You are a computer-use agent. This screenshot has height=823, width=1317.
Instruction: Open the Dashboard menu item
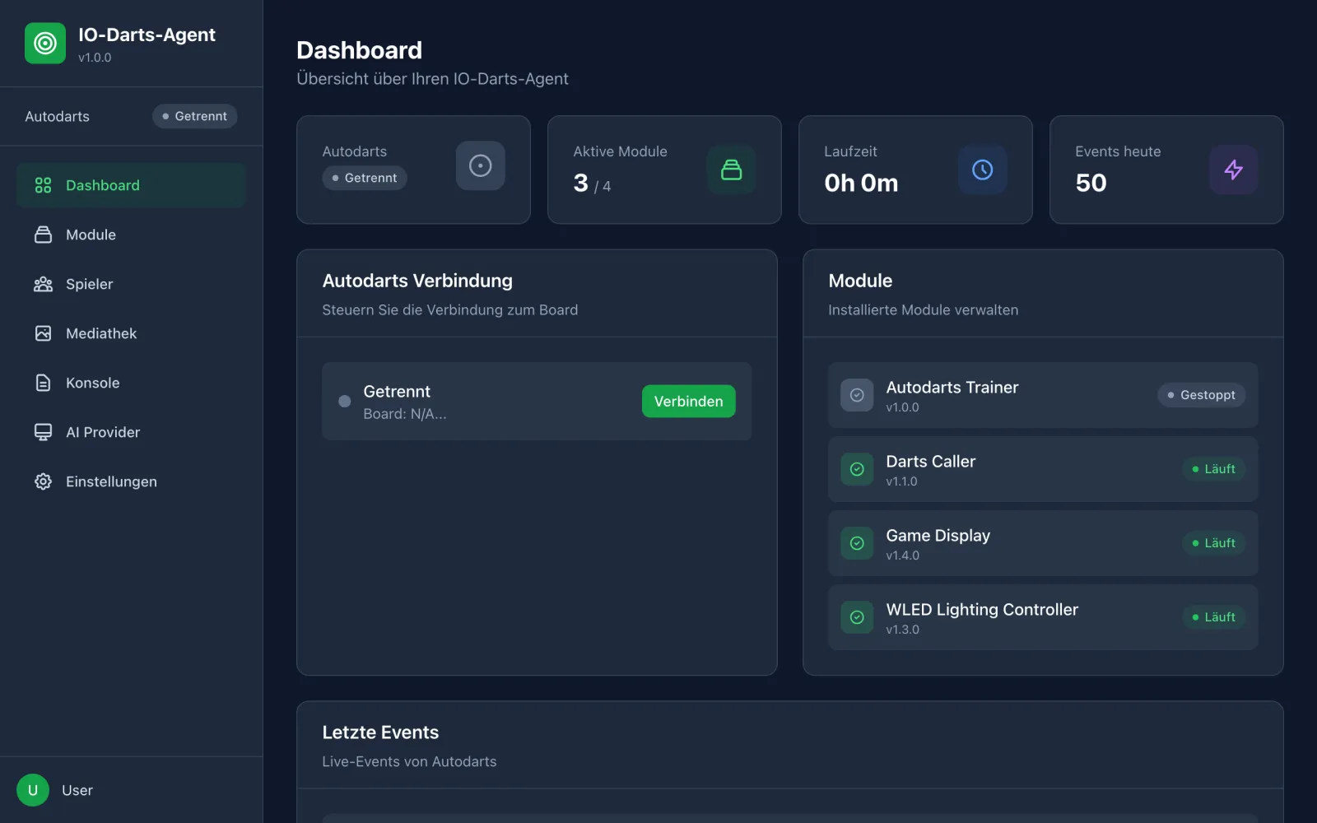click(x=131, y=185)
